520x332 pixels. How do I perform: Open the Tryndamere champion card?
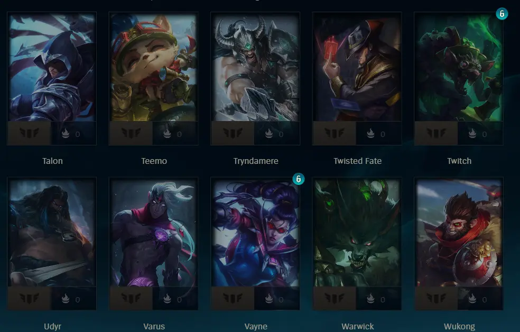[x=255, y=79]
